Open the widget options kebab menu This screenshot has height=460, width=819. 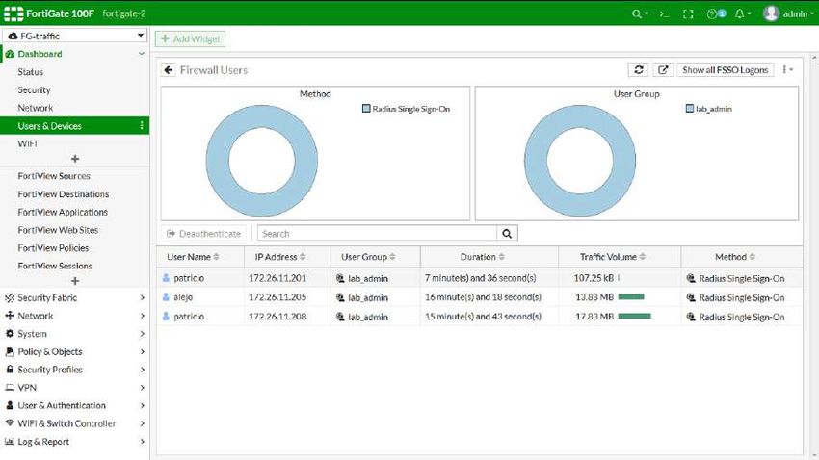pos(787,70)
